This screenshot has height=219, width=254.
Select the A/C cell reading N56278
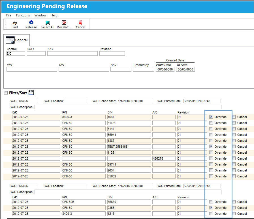click(164, 158)
